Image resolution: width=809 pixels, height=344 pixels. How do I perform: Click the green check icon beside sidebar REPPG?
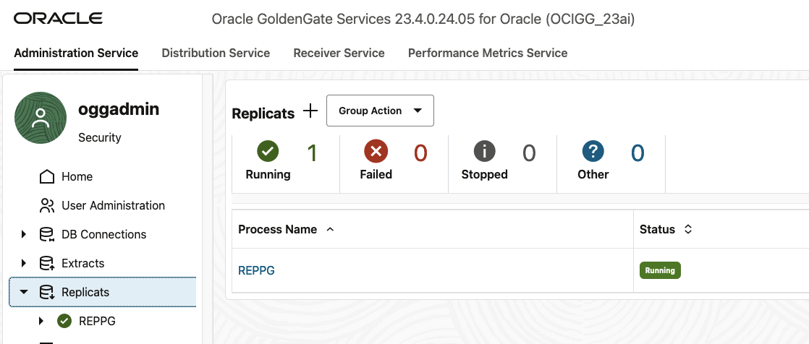pyautogui.click(x=64, y=321)
